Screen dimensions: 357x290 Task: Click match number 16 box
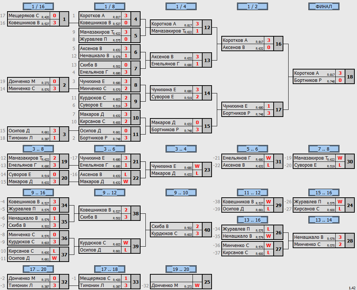click(x=278, y=44)
